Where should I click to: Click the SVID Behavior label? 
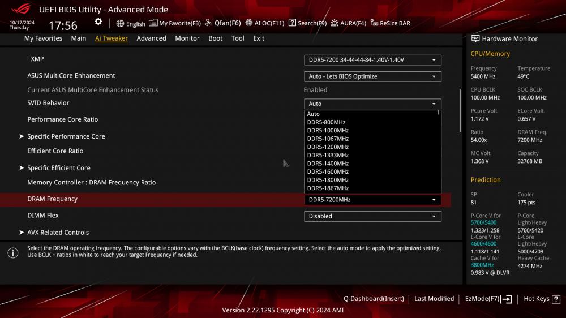click(x=48, y=103)
